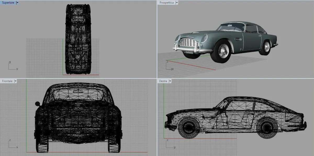This screenshot has width=314, height=156.
Task: Activate the Superiore viewport title
Action: tap(8, 3)
